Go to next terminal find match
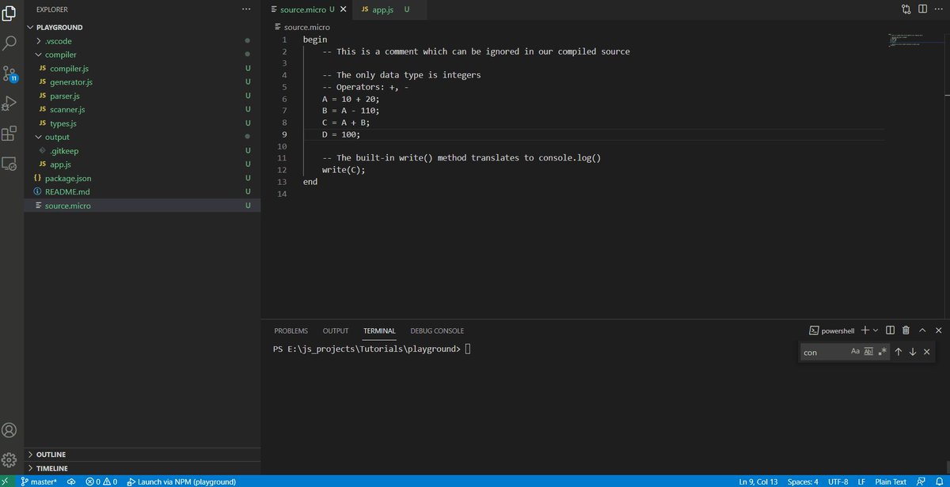Screen dimensions: 950x487 [x=913, y=352]
